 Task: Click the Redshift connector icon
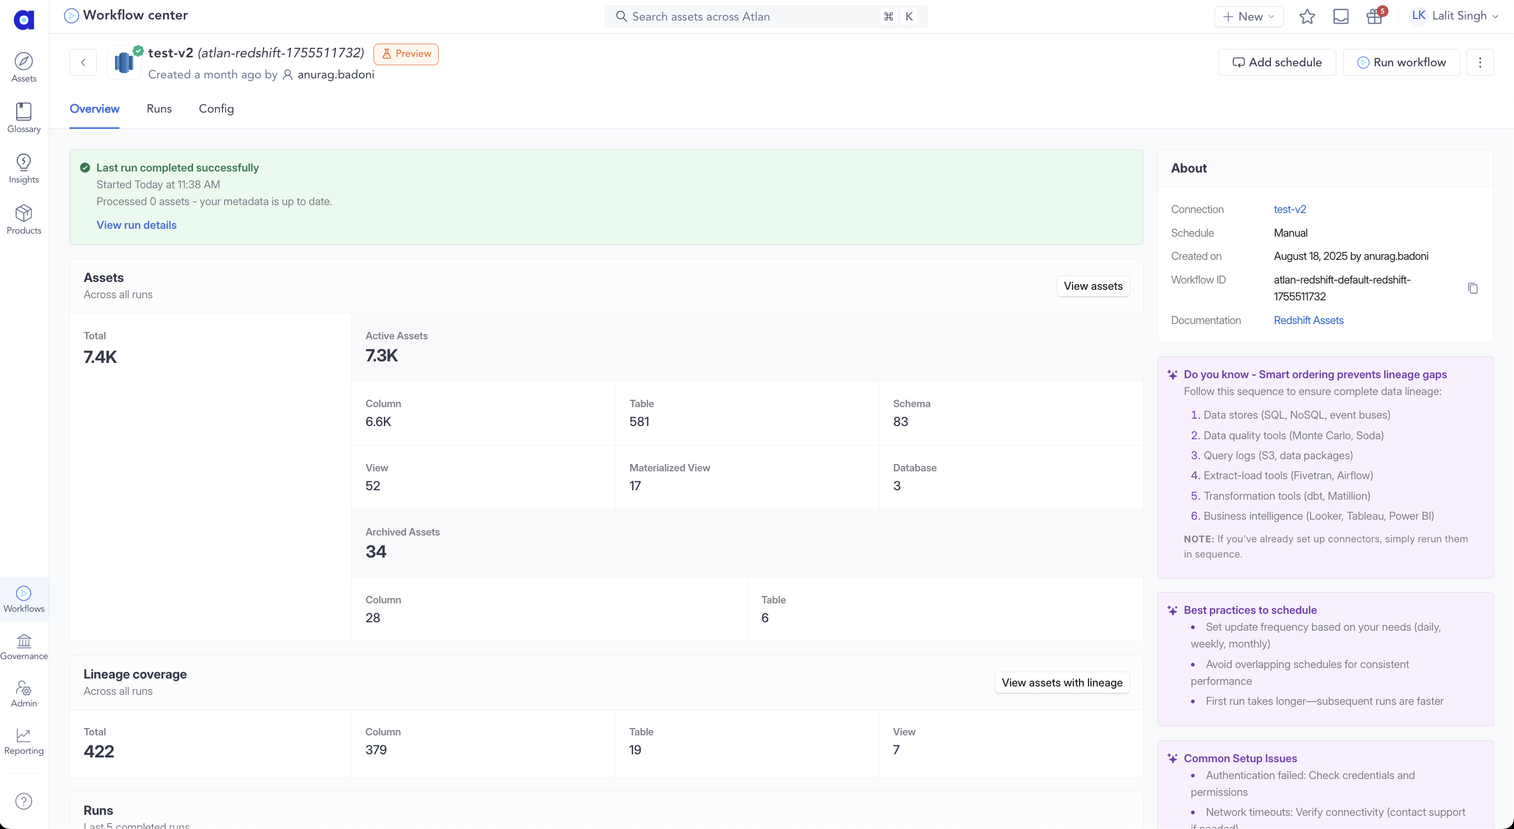[x=124, y=62]
